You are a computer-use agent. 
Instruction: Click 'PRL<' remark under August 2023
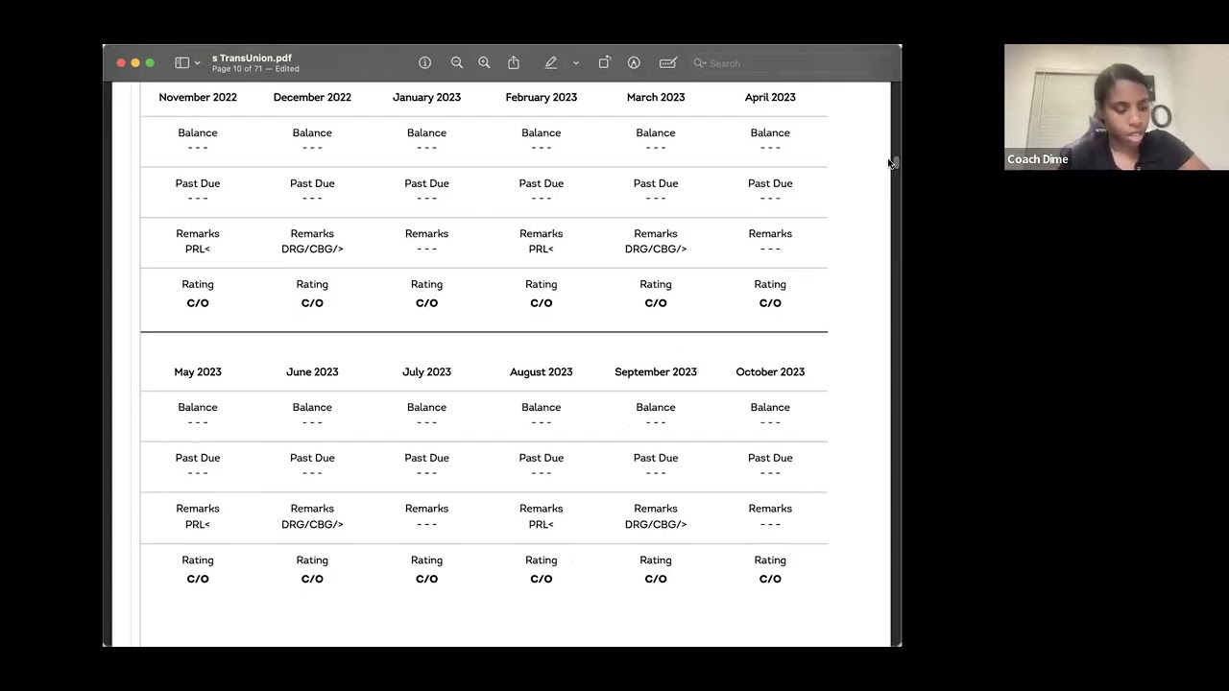[x=542, y=524]
